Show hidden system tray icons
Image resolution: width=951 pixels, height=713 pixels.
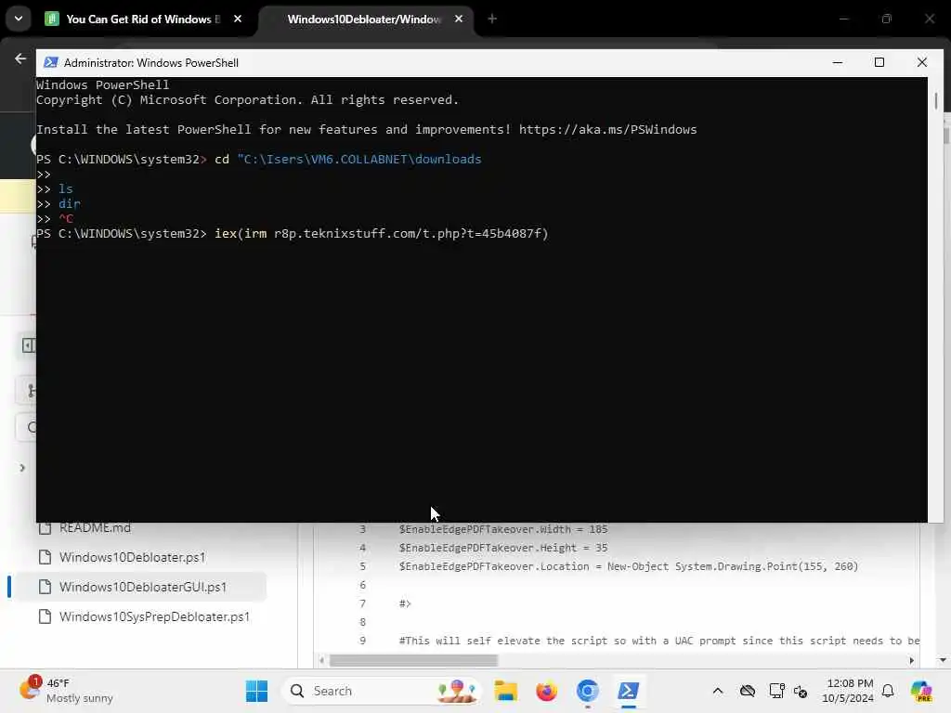(718, 691)
